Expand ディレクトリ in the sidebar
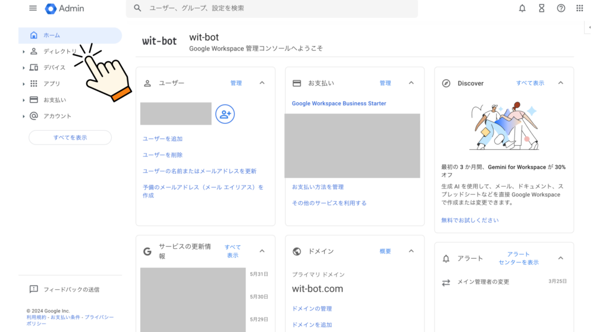 point(24,52)
